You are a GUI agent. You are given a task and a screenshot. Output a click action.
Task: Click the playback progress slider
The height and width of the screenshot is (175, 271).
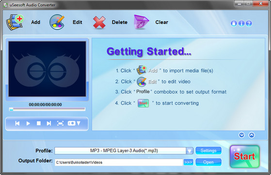47,109
